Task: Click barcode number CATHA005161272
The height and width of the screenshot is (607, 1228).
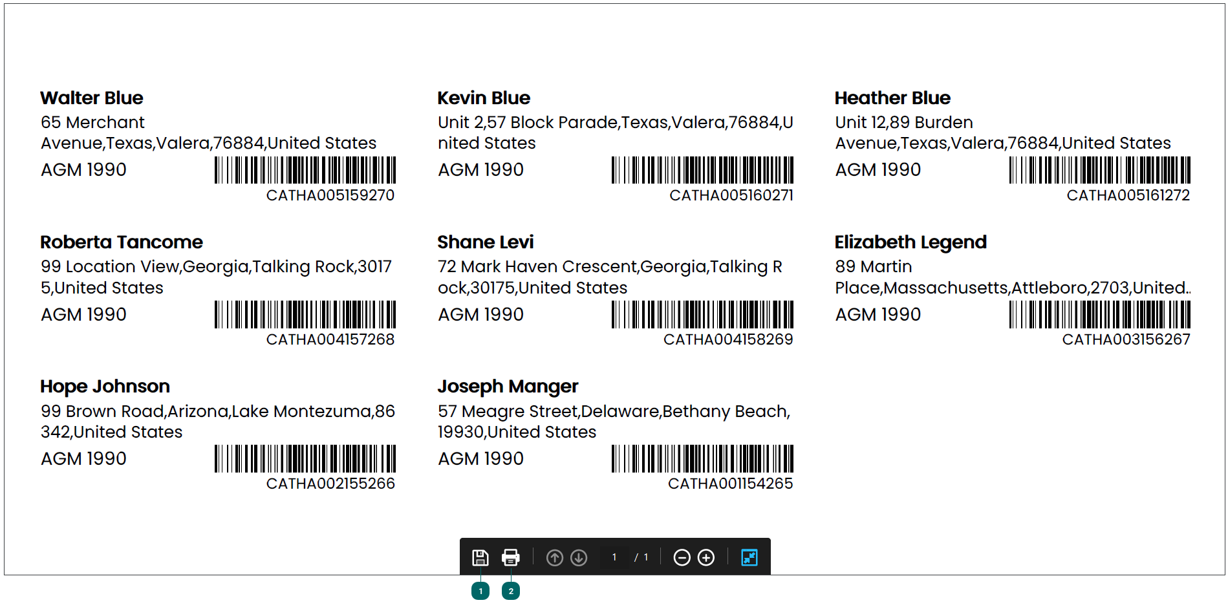Action: 1128,195
